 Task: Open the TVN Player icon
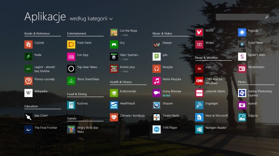(157, 130)
